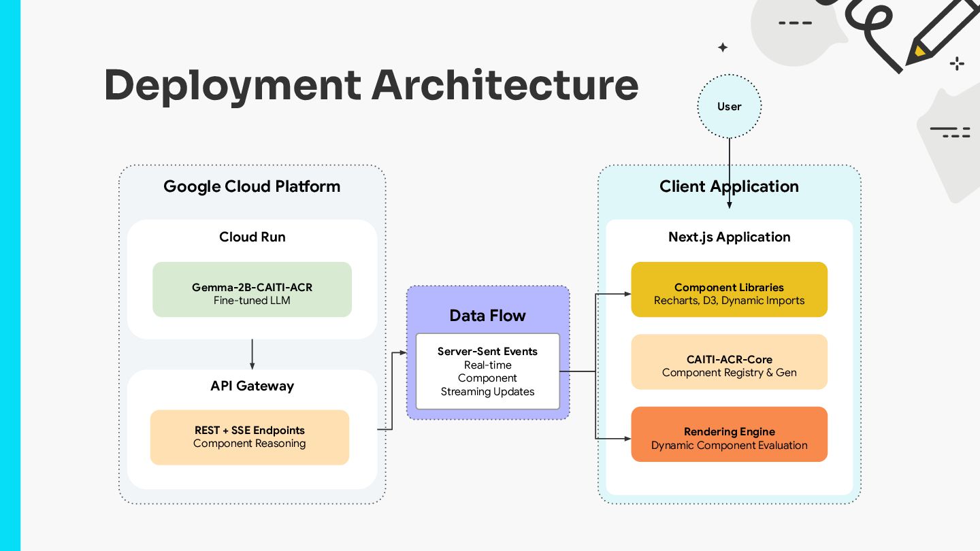980x551 pixels.
Task: Select the Real-time text line in Data Flow
Action: 487,365
